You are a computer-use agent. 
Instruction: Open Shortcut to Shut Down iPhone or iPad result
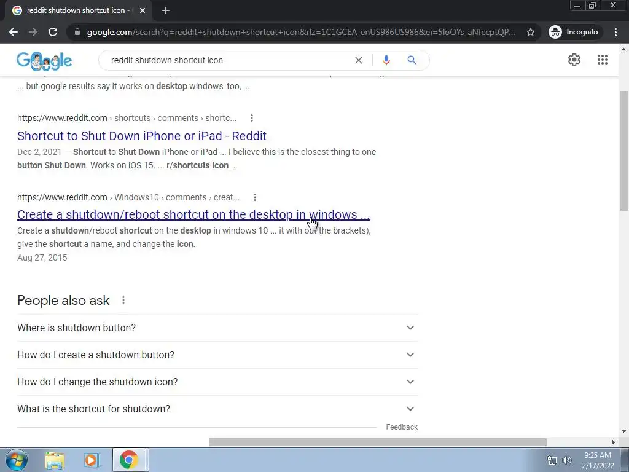tap(142, 136)
